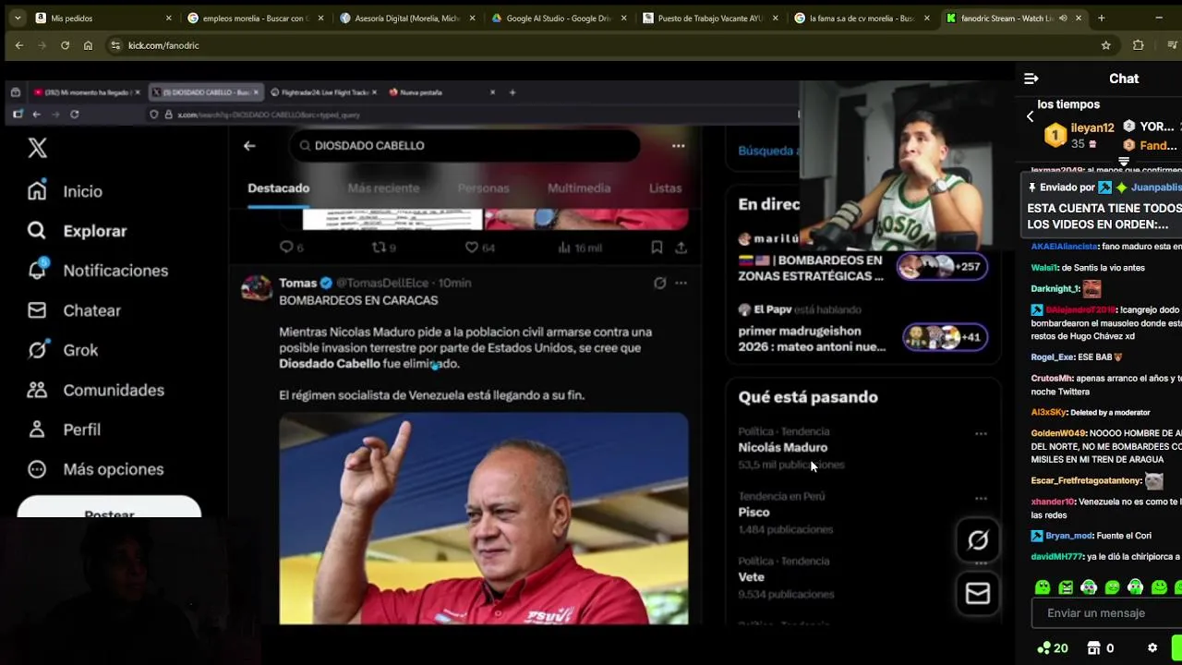Open the floating messages envelope button
The width and height of the screenshot is (1182, 665).
978,593
